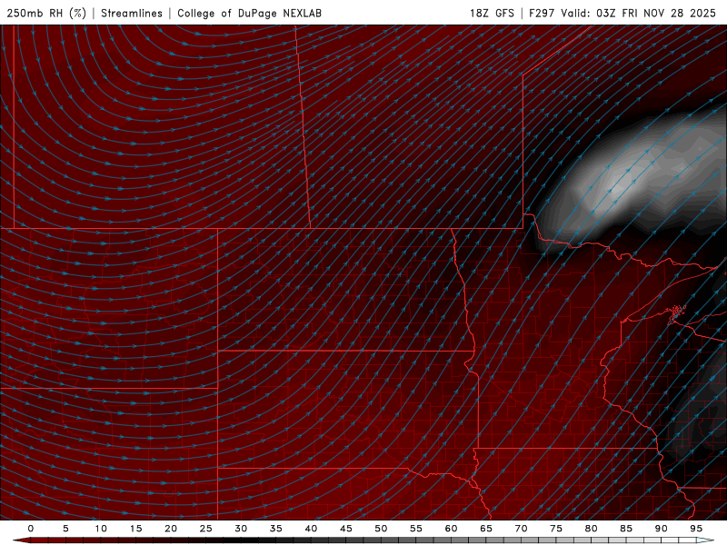Viewport: 727px width, 545px height.
Task: Click the Isle Royale outline in Lake Superior
Action: point(676,312)
